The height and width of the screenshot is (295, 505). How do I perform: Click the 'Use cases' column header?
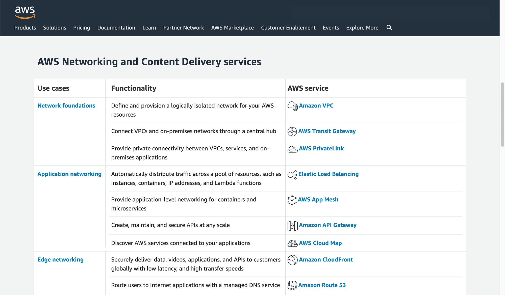click(x=53, y=88)
